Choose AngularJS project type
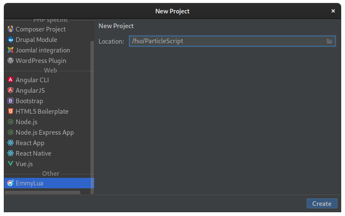The height and width of the screenshot is (216, 345). (30, 91)
